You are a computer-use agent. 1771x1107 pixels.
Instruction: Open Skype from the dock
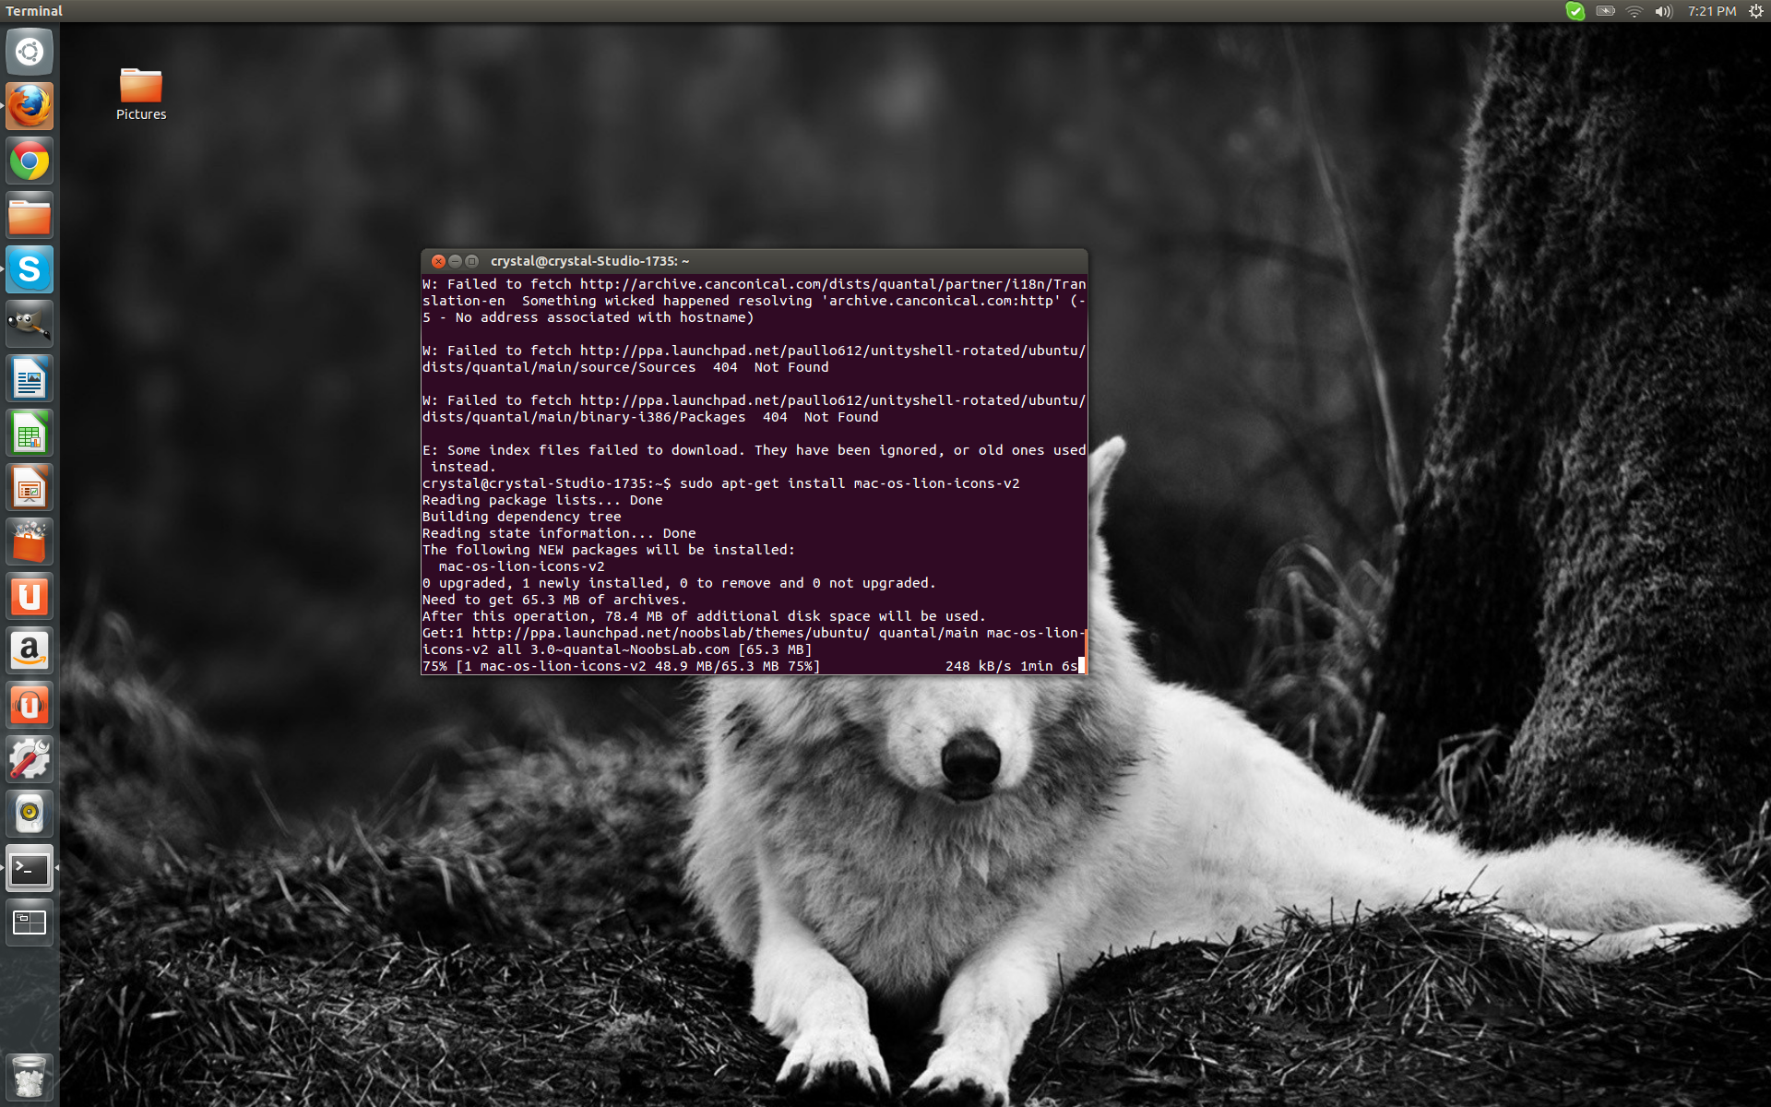(30, 270)
